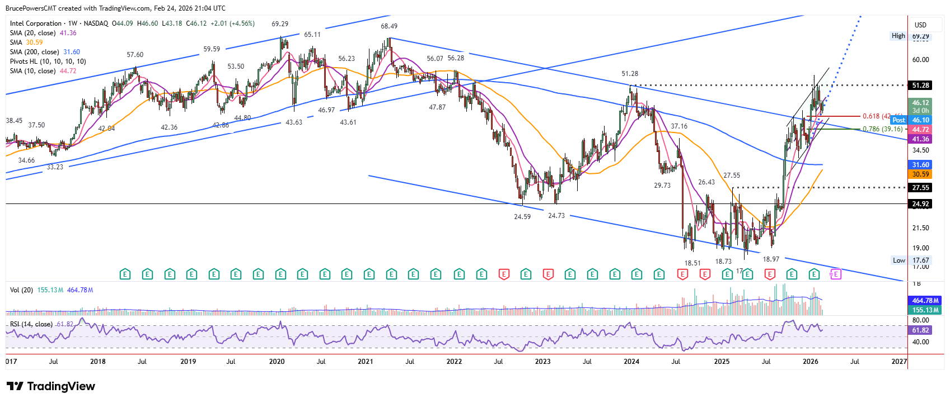Click the High 69.29 axis marker
Screen dimensions: 950x403
[910, 36]
